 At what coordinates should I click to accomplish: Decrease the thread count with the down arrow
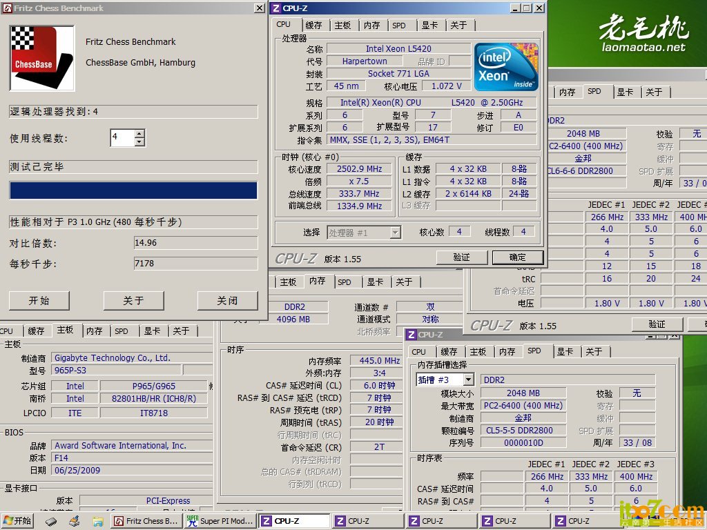tap(139, 142)
